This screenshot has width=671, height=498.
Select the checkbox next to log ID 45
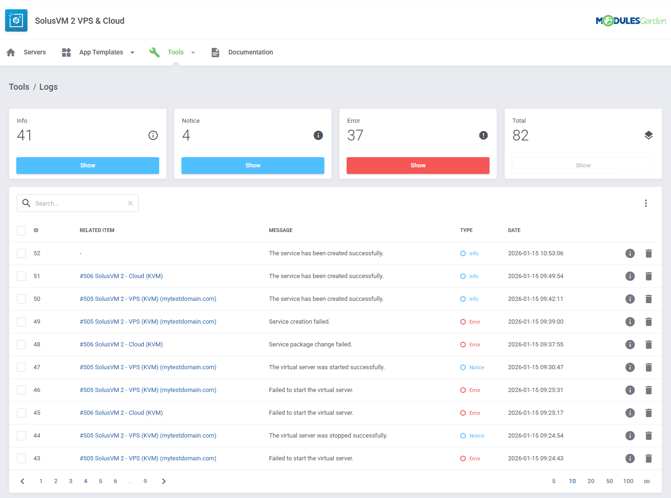21,412
